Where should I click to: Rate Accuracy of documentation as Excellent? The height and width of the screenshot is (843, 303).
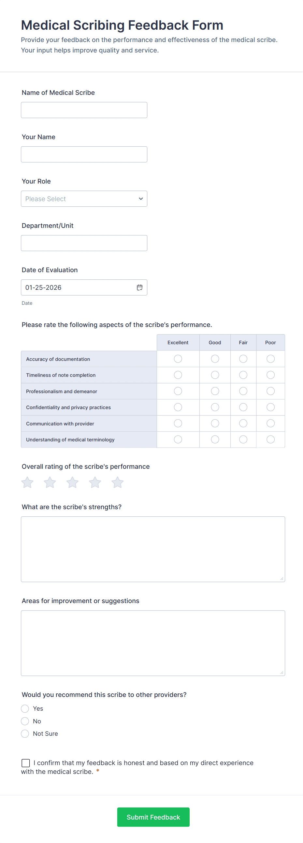click(x=178, y=359)
